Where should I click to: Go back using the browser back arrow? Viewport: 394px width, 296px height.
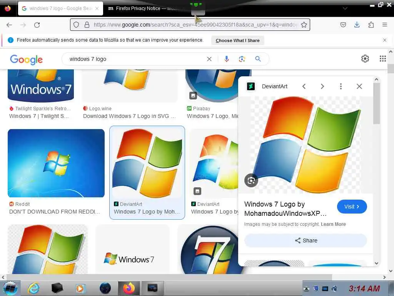click(x=9, y=25)
